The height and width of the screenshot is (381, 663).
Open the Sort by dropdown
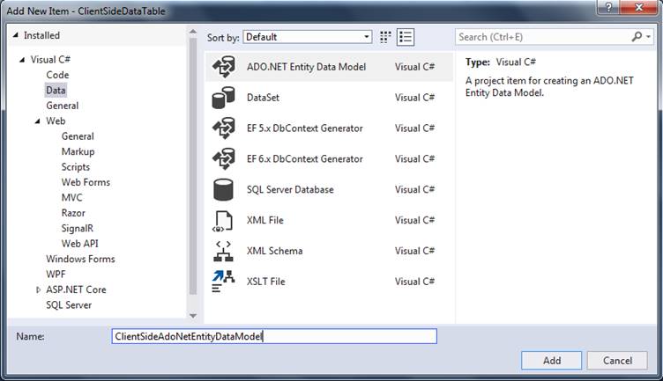pos(307,37)
